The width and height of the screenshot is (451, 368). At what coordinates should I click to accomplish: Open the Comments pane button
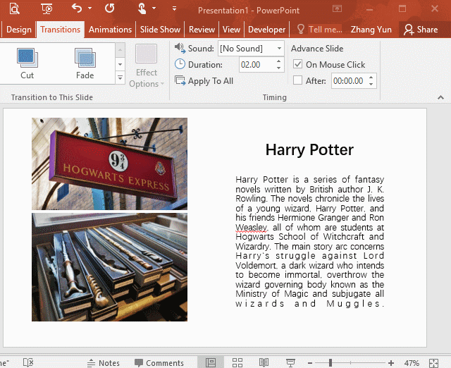159,363
